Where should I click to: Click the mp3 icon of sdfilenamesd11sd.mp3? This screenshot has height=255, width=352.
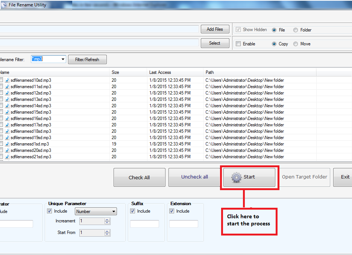coord(8,87)
